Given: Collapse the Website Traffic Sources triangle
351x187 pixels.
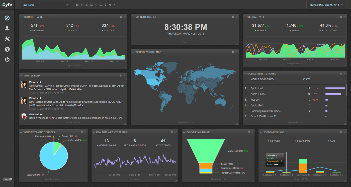Looking at the screenshot, I should [x=21, y=132].
